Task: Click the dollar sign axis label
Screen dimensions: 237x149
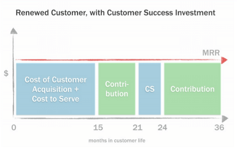Action: (6, 73)
